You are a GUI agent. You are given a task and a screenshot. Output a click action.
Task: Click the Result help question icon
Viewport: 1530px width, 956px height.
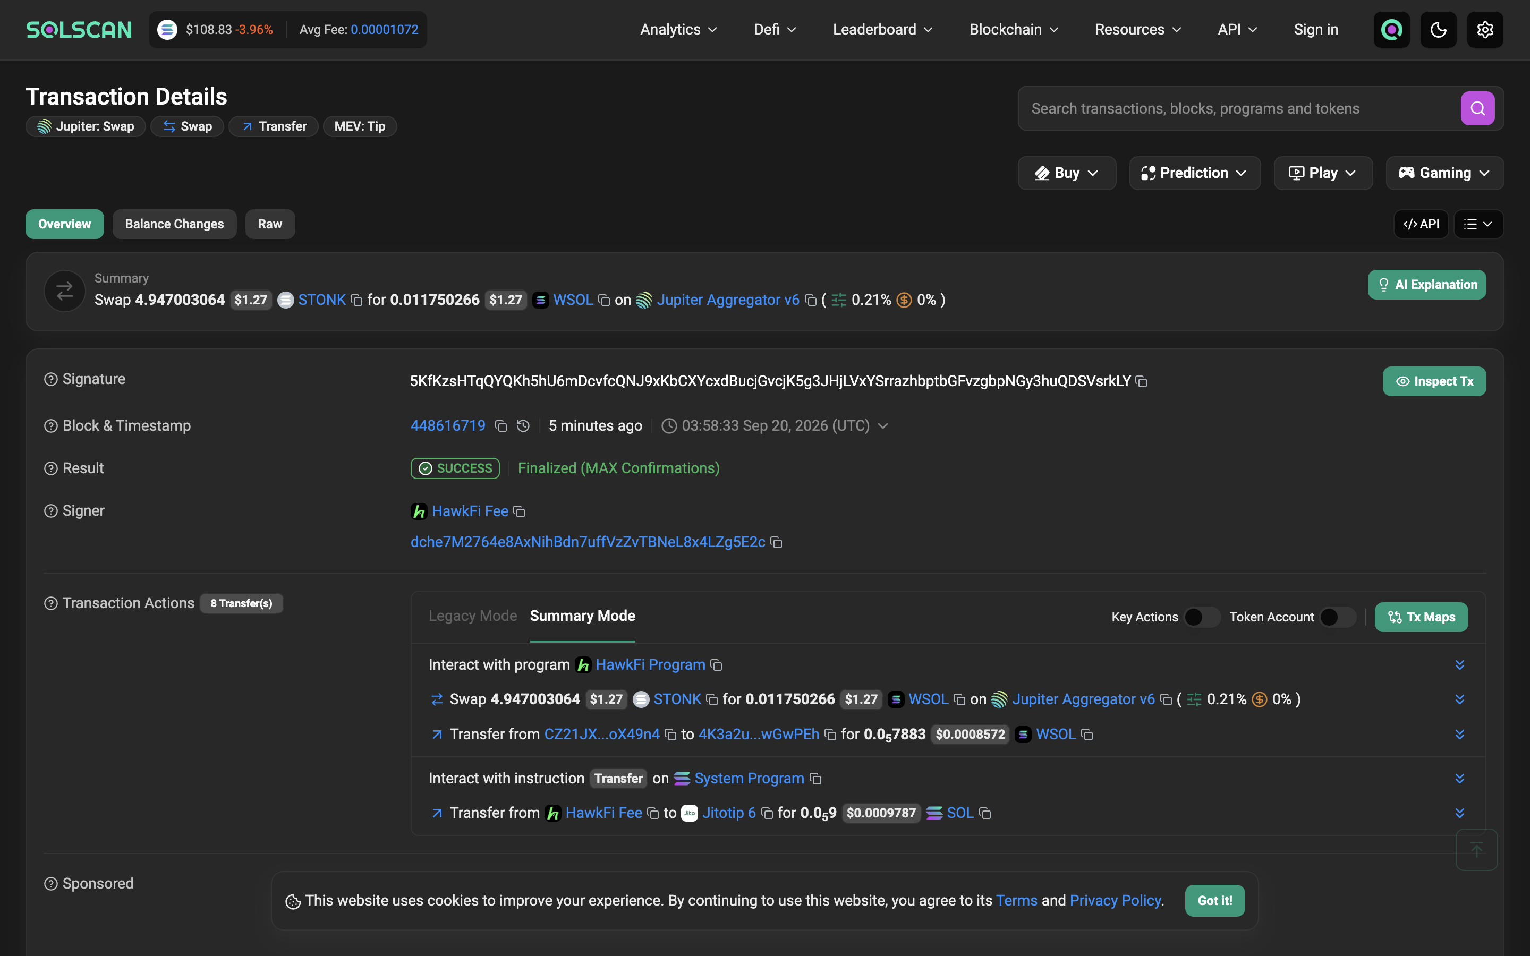(50, 468)
